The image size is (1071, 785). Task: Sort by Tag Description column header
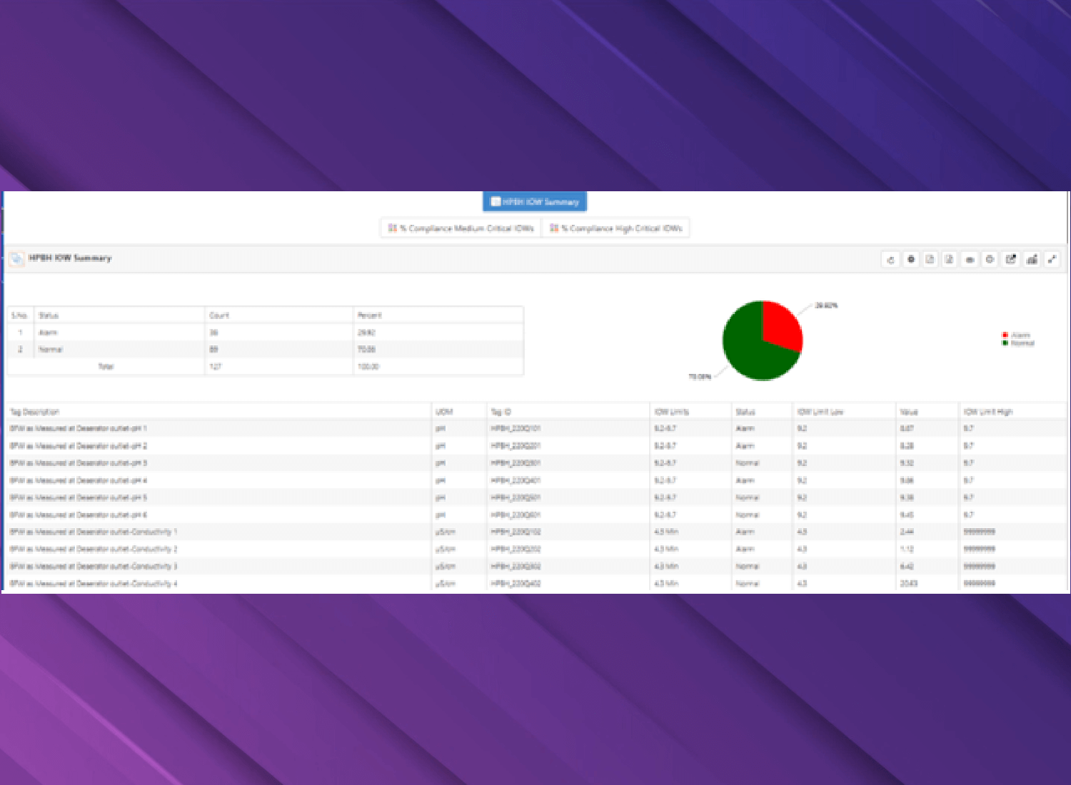point(35,412)
